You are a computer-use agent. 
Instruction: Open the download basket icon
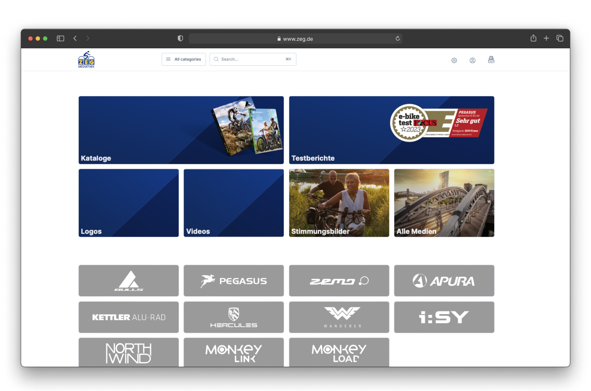(x=491, y=60)
